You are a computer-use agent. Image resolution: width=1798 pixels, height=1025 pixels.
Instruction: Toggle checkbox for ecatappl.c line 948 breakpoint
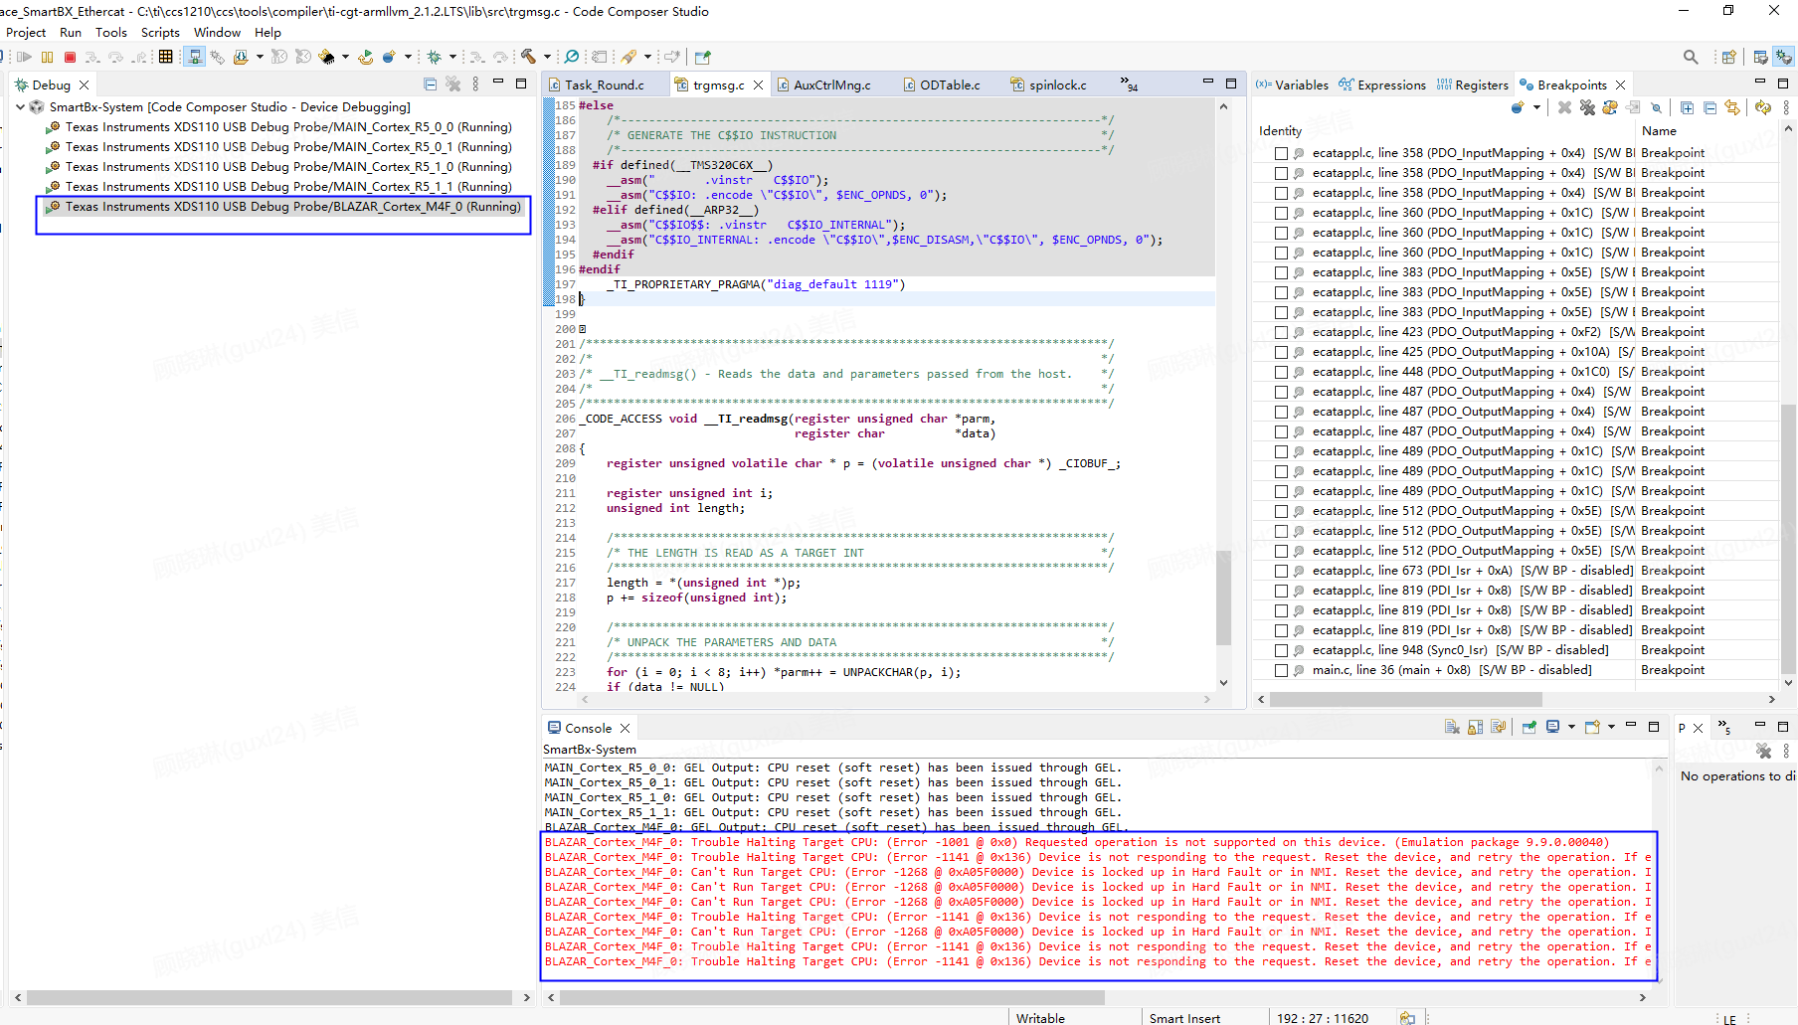pyautogui.click(x=1282, y=651)
